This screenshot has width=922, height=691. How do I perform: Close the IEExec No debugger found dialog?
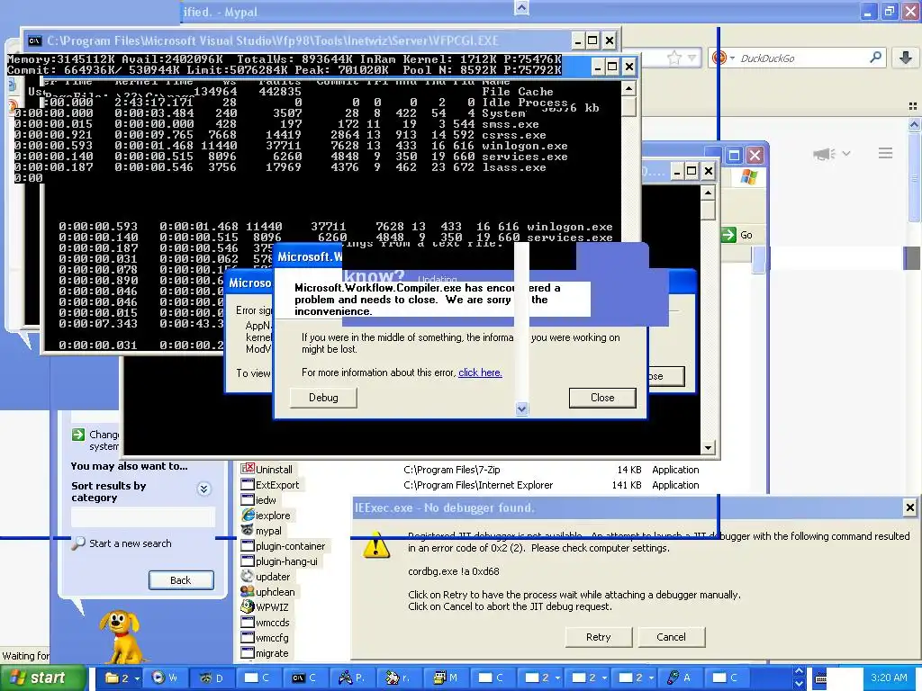909,507
